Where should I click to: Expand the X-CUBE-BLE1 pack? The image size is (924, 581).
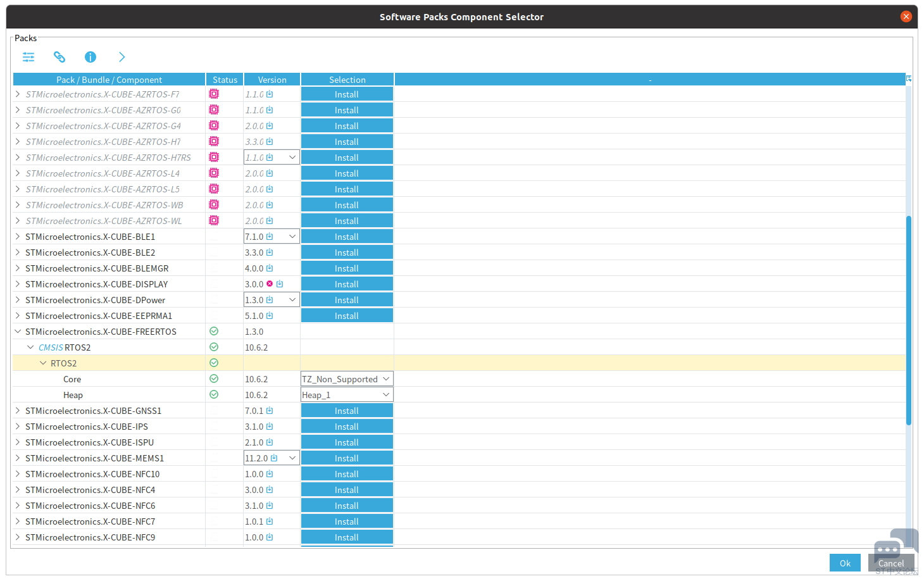click(18, 236)
